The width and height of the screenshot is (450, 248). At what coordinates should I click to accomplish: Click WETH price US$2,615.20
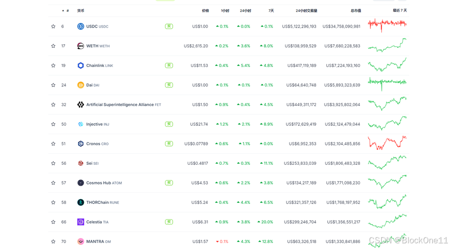pos(196,46)
